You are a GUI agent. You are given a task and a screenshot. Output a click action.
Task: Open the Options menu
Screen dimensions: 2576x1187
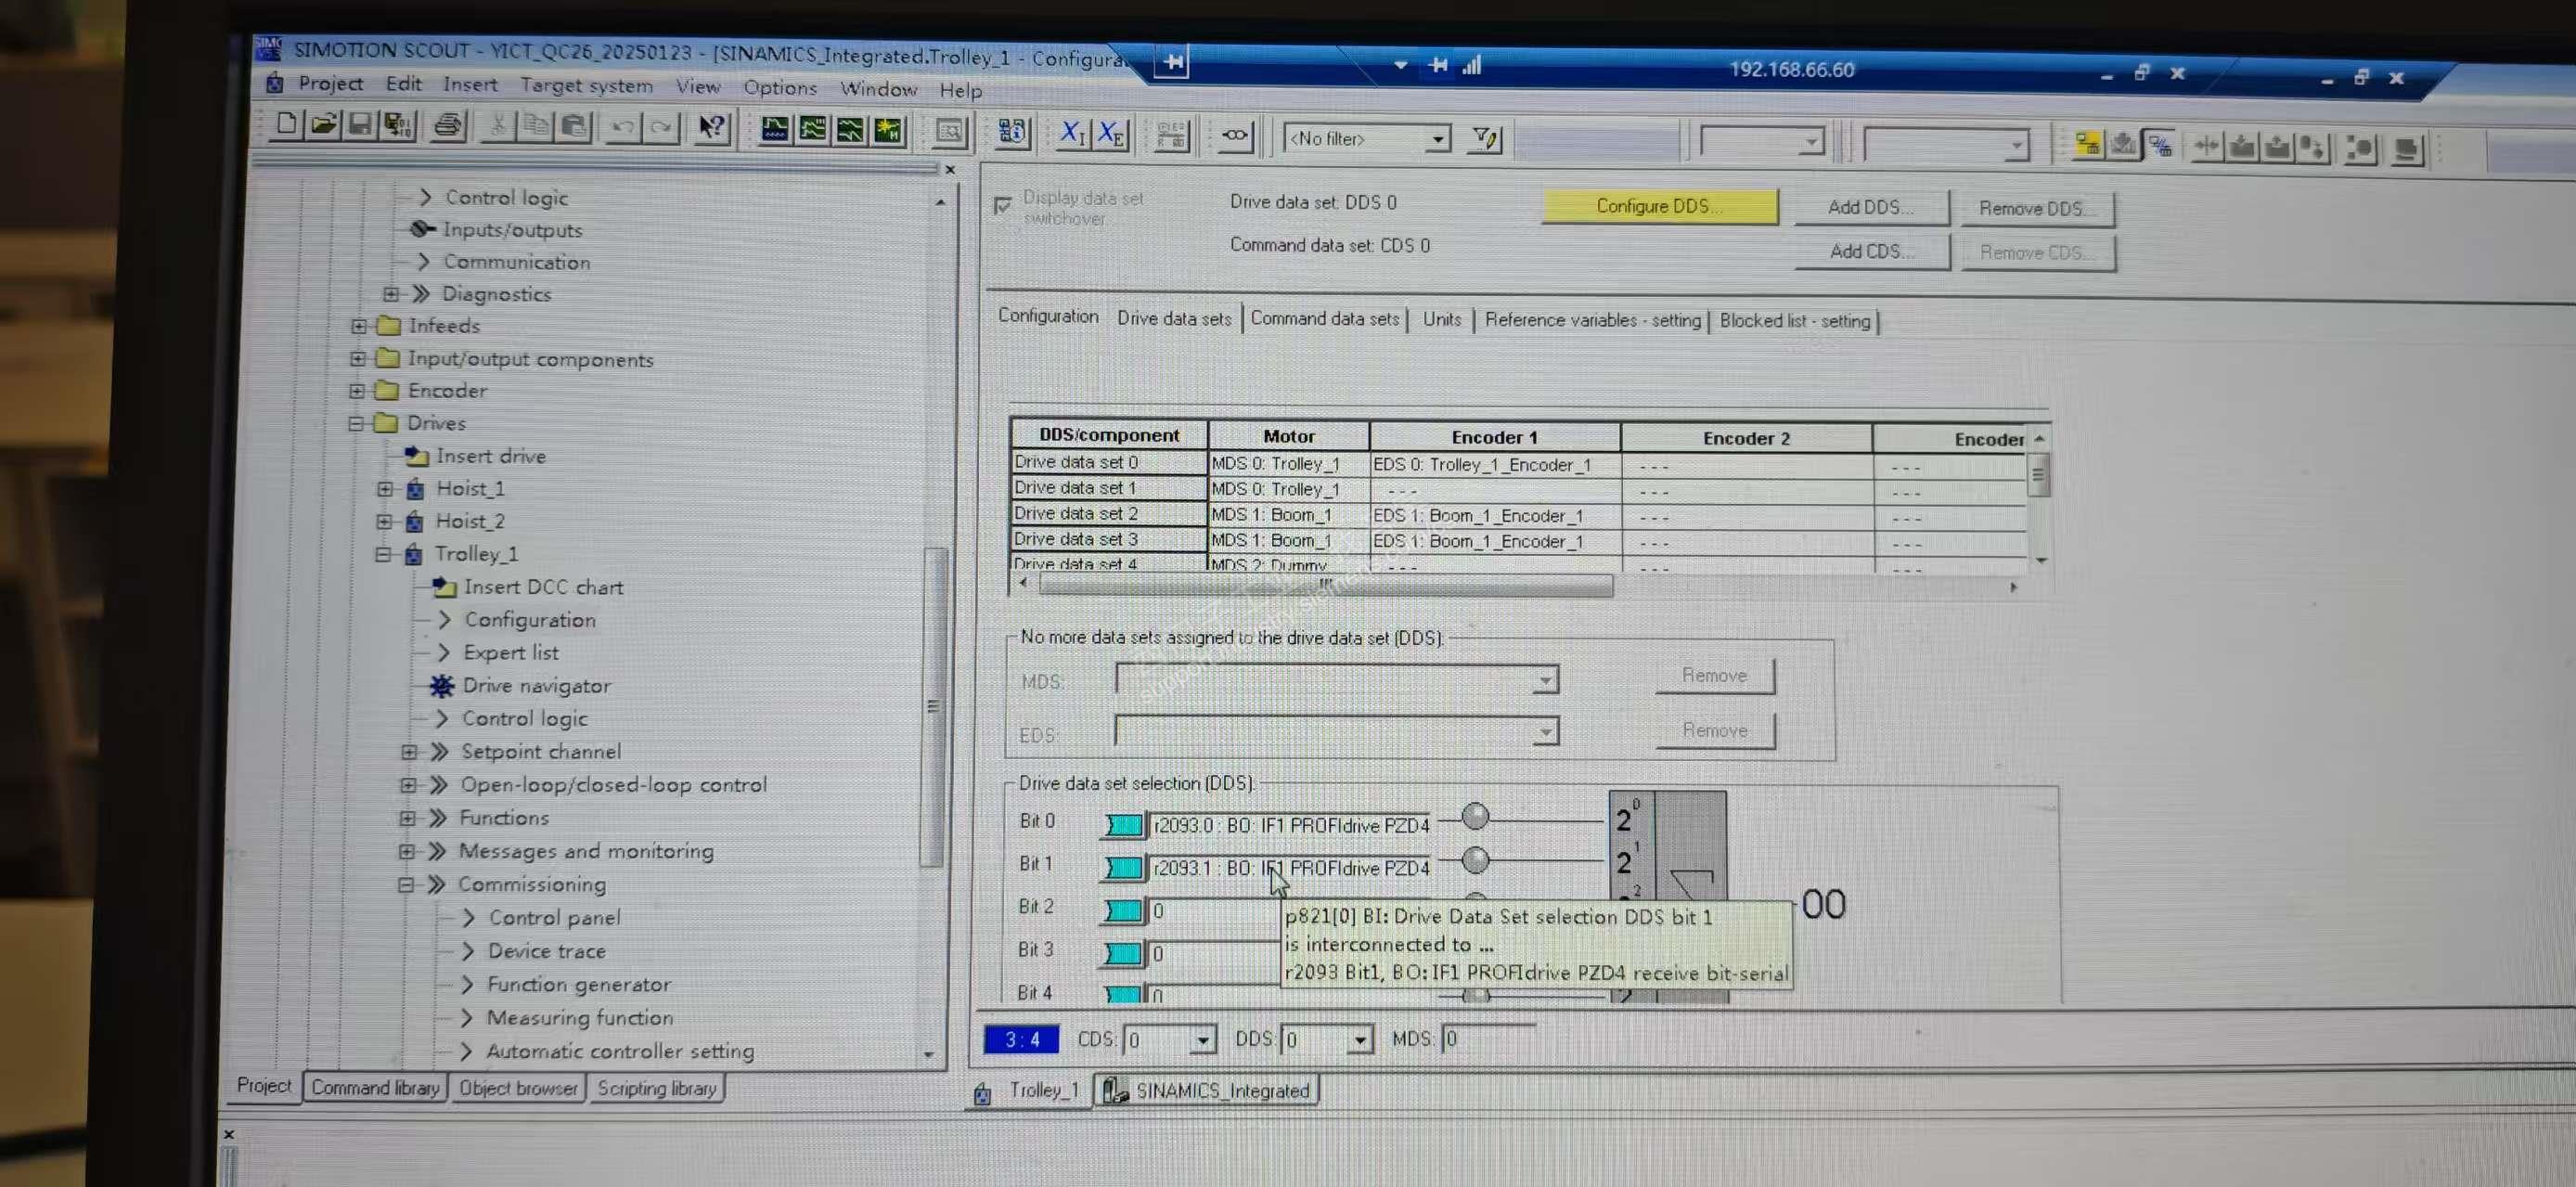[779, 88]
